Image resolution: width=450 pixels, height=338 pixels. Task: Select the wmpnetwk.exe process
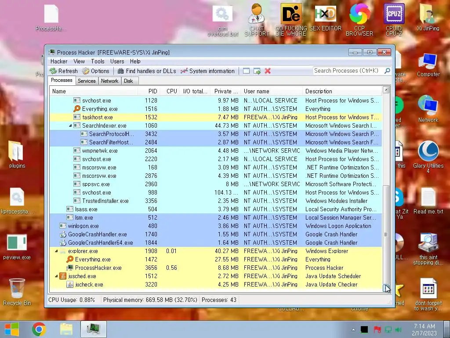click(216, 151)
